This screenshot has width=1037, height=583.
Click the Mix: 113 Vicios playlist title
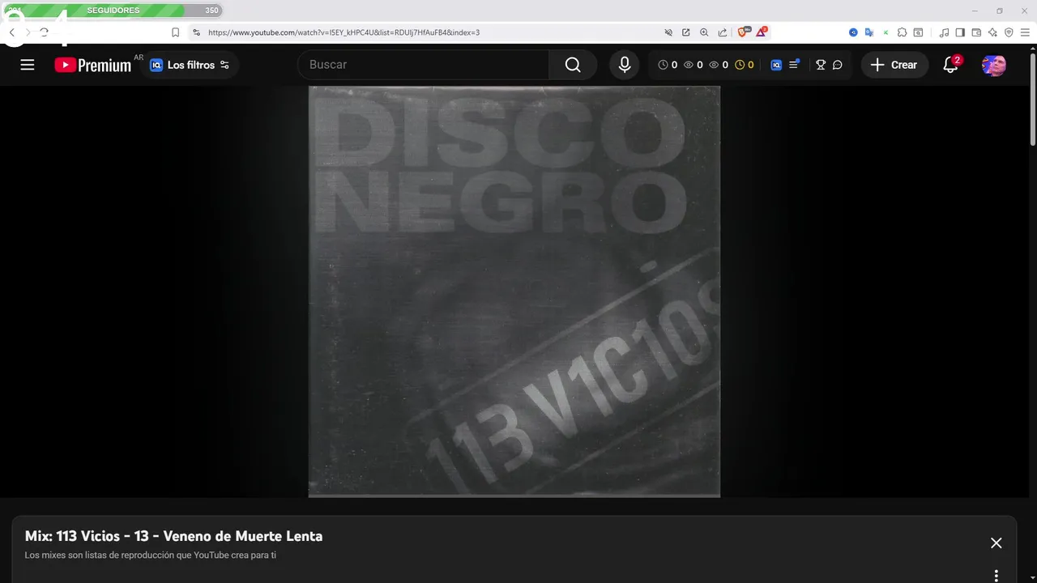tap(173, 536)
